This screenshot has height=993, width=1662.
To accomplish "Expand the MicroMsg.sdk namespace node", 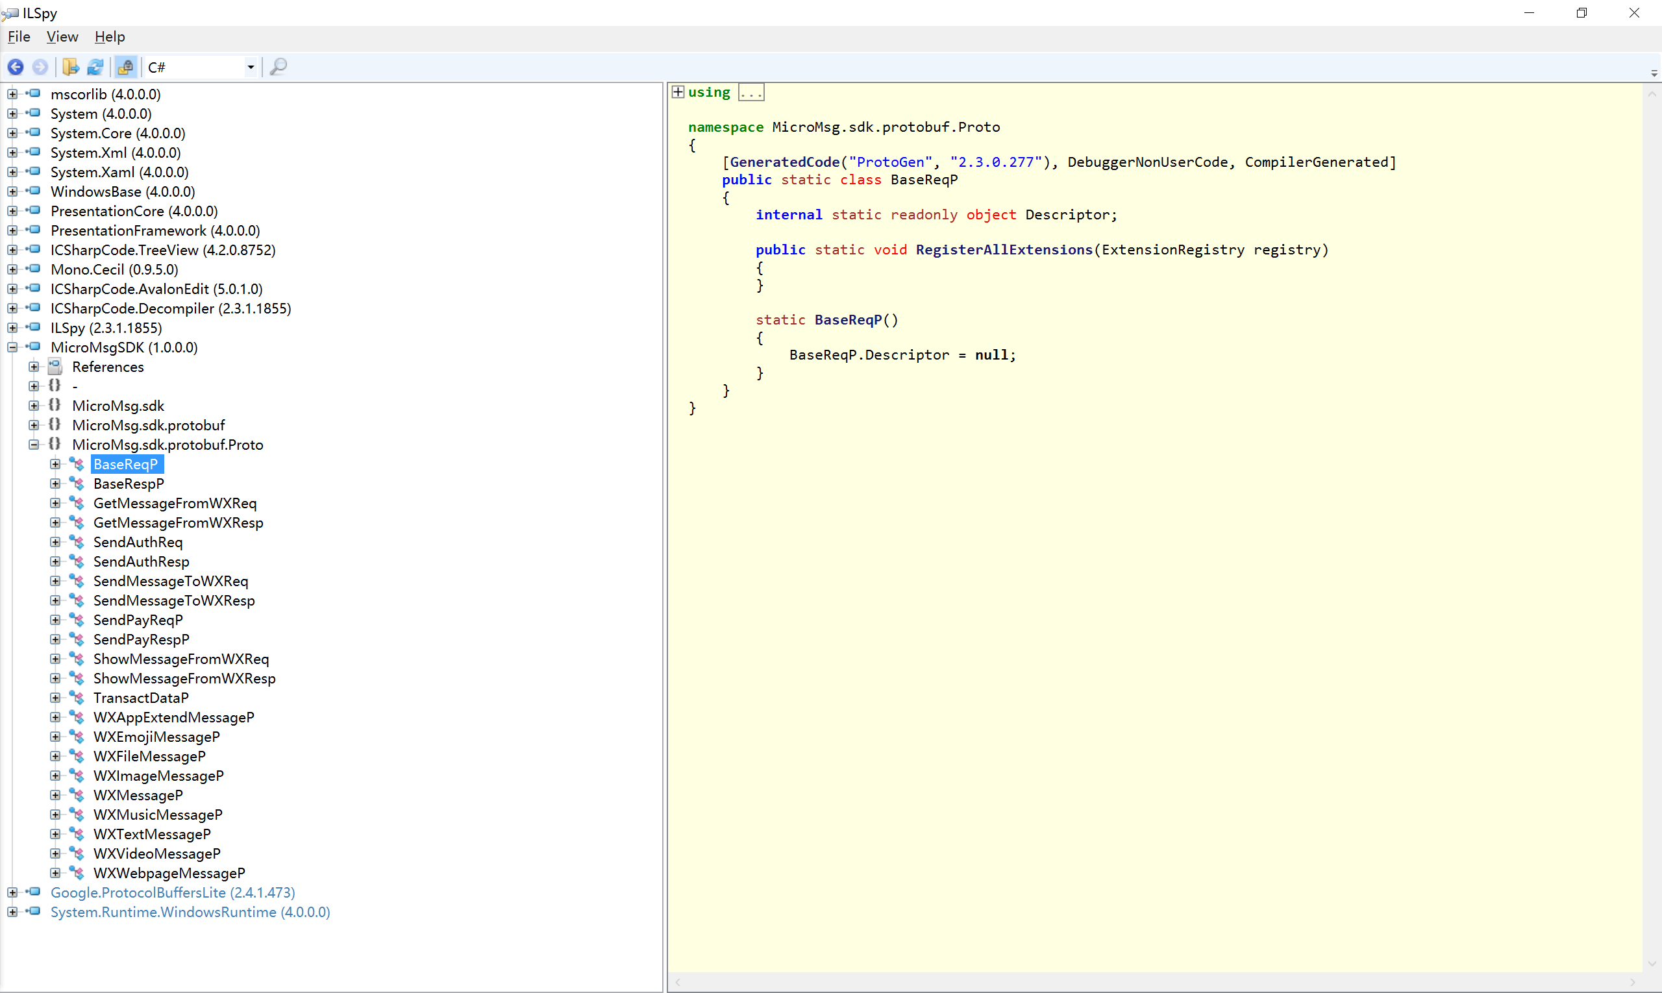I will click(34, 406).
